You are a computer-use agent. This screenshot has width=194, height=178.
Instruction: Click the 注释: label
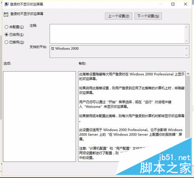(x=33, y=26)
